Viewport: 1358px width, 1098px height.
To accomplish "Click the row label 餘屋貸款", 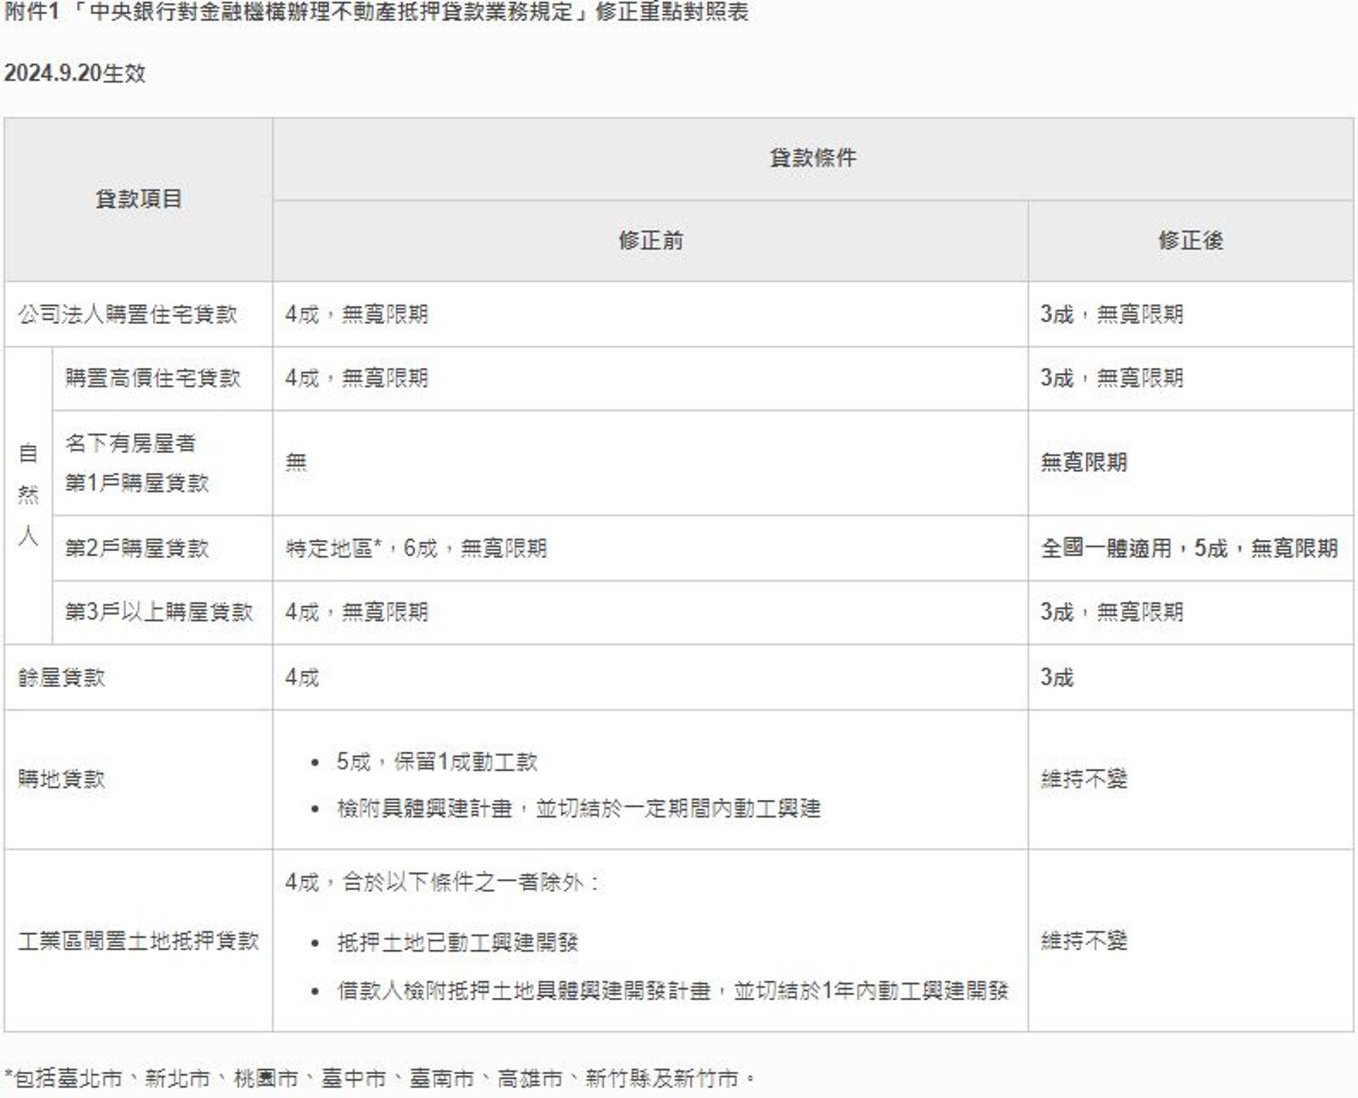I will (x=61, y=678).
